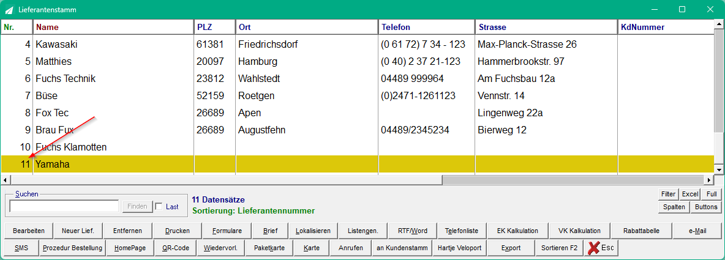Screen dimensions: 725x260
Task: Click the Strasse column header
Action: point(547,28)
